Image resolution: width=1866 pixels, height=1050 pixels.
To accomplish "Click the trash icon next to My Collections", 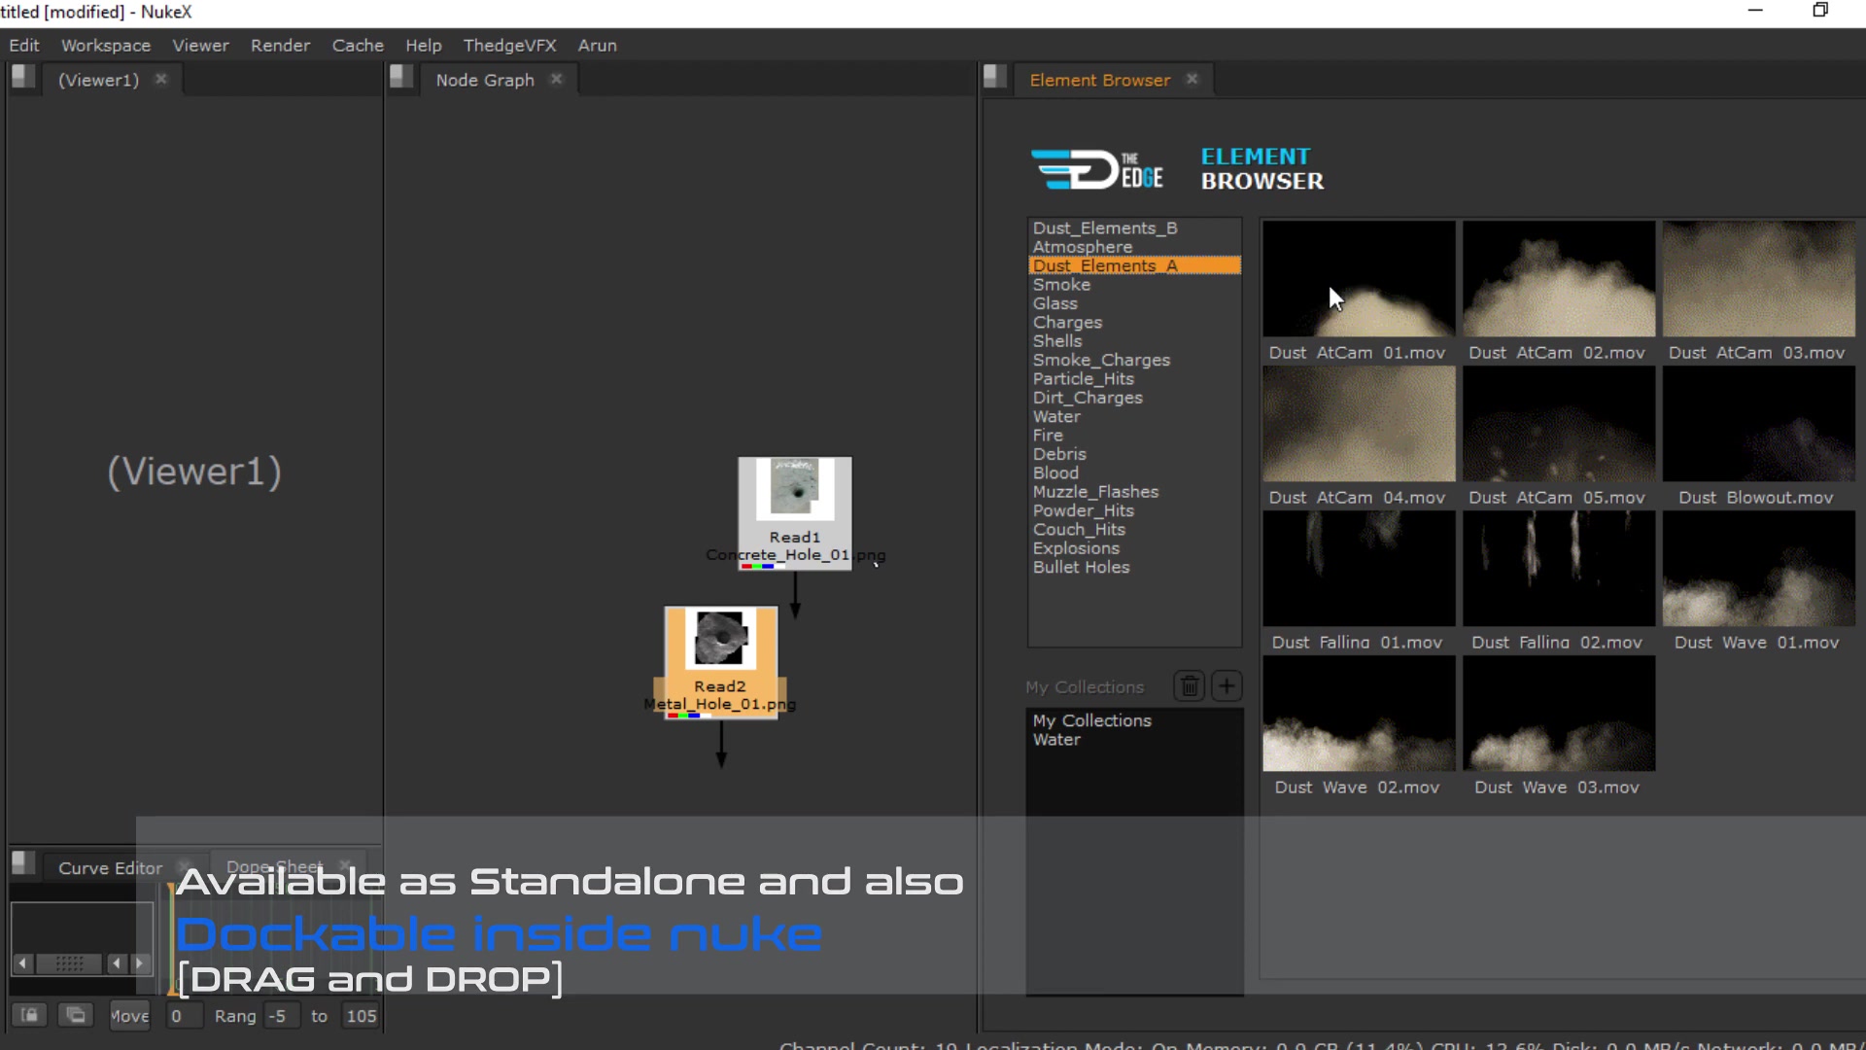I will pos(1190,686).
